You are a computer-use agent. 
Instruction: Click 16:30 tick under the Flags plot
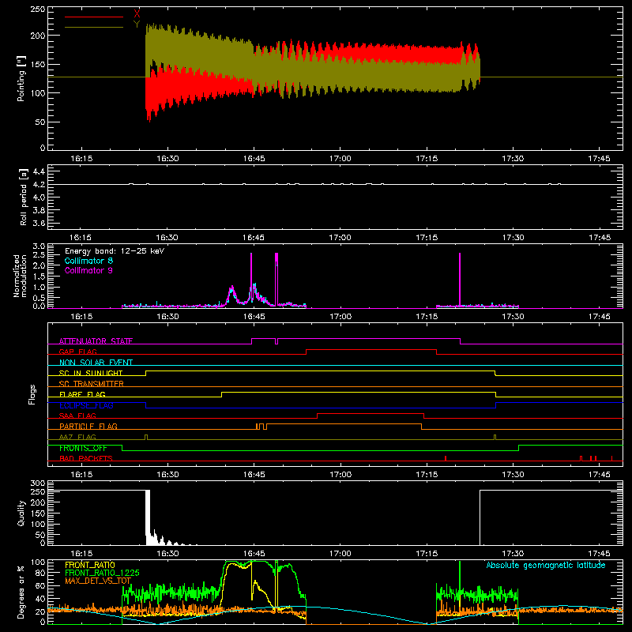[167, 475]
